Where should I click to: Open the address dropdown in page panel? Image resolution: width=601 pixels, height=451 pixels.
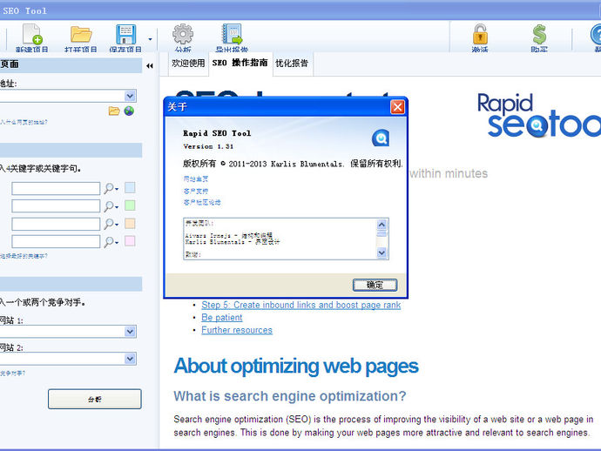click(x=130, y=96)
